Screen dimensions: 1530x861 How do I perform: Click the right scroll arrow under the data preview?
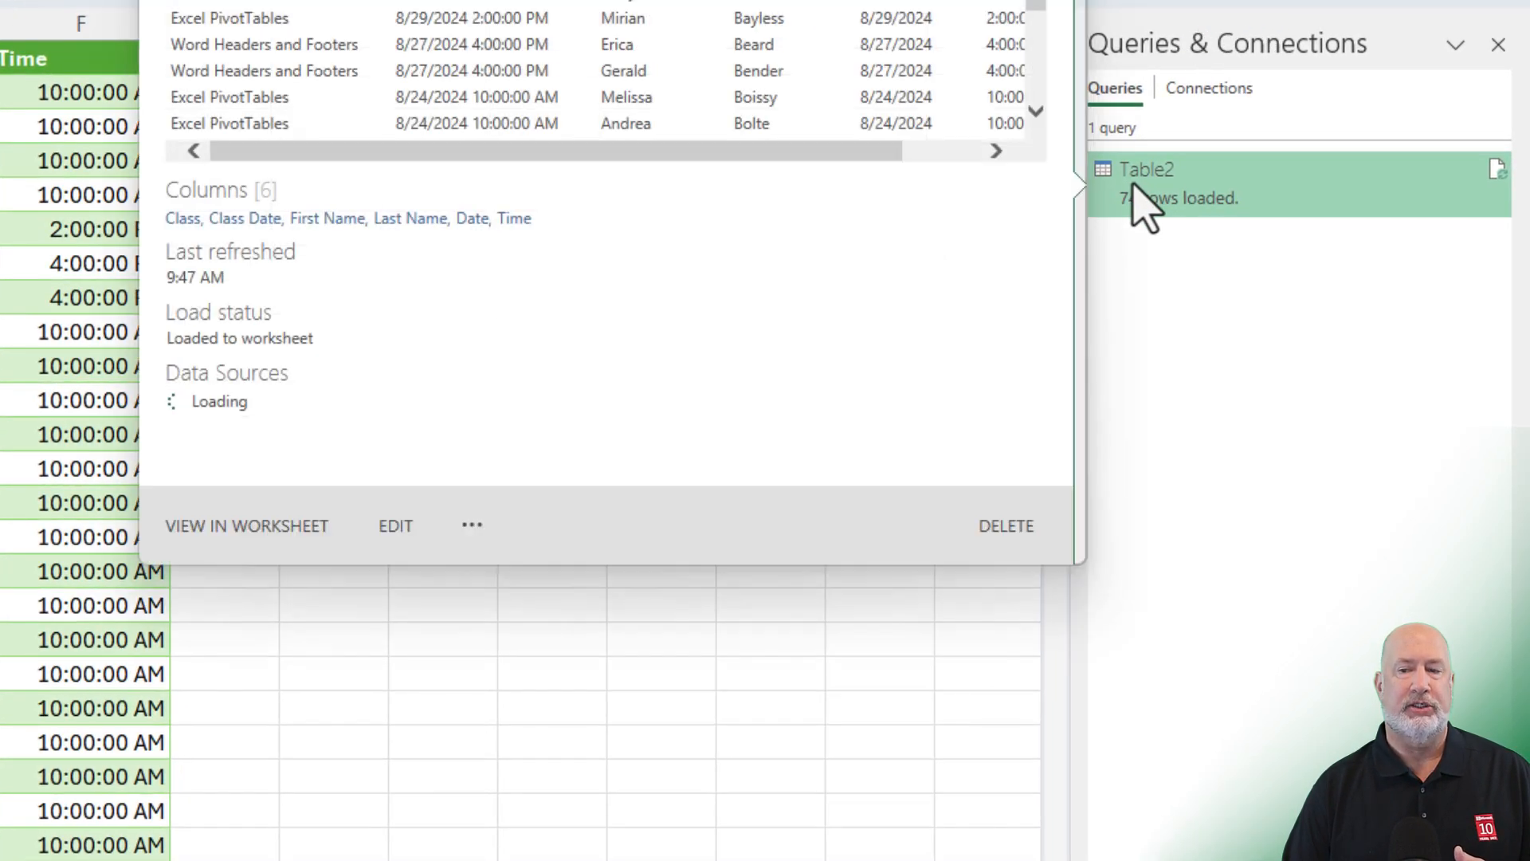[x=995, y=151]
